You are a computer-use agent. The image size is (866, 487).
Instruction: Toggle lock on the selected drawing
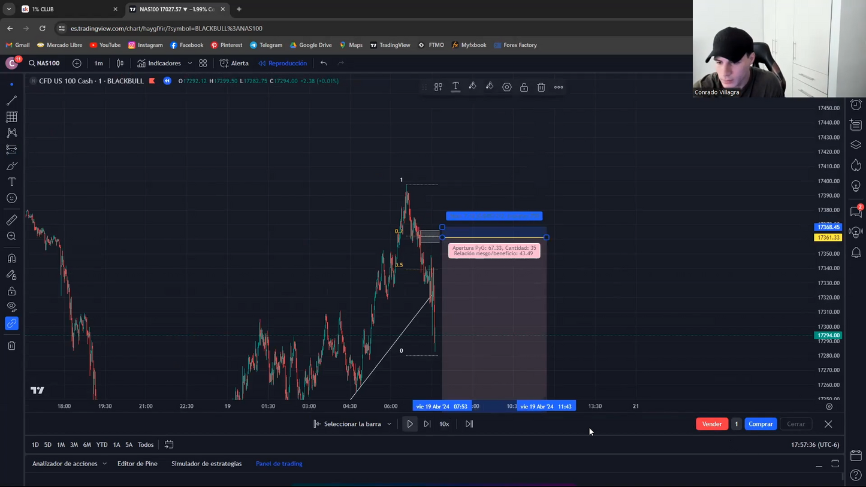[524, 87]
